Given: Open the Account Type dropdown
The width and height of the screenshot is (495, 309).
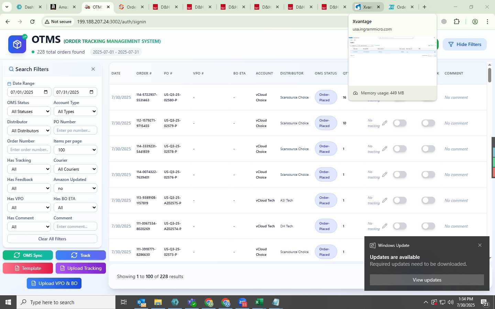Looking at the screenshot, I should tap(75, 111).
